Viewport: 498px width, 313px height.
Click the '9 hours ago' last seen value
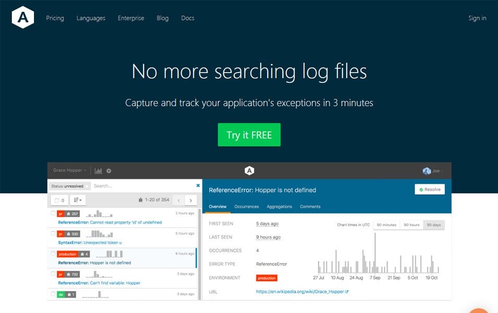point(268,237)
